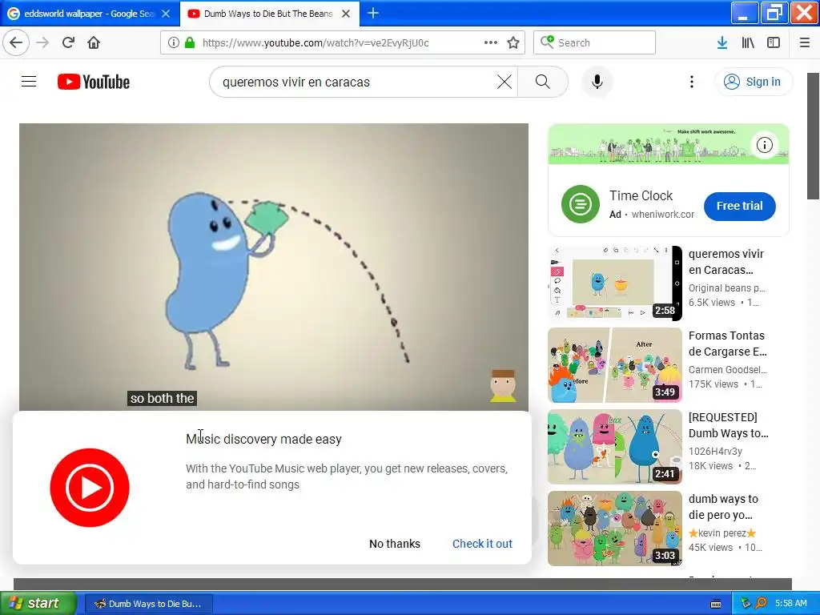
Task: Click the Dumb Ways to Die taskbar button
Action: [x=148, y=604]
